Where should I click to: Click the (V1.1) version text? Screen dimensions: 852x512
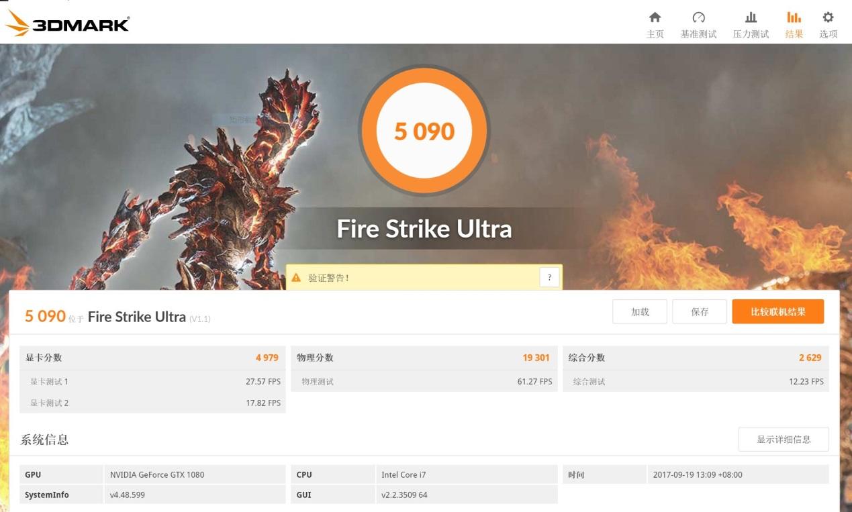[199, 319]
